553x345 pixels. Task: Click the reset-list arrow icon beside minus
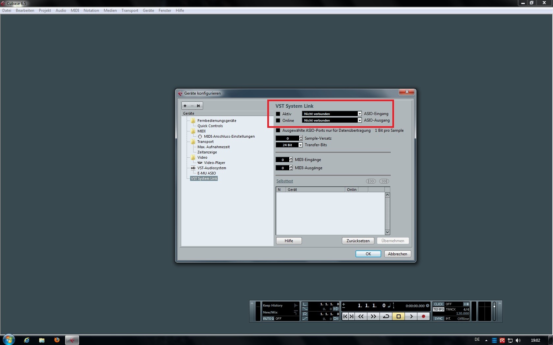[x=198, y=106]
